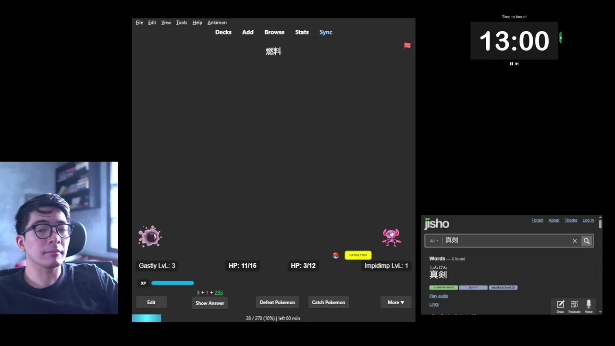Image resolution: width=615 pixels, height=346 pixels.
Task: Open the All filter dropdown in Jisho
Action: [434, 241]
